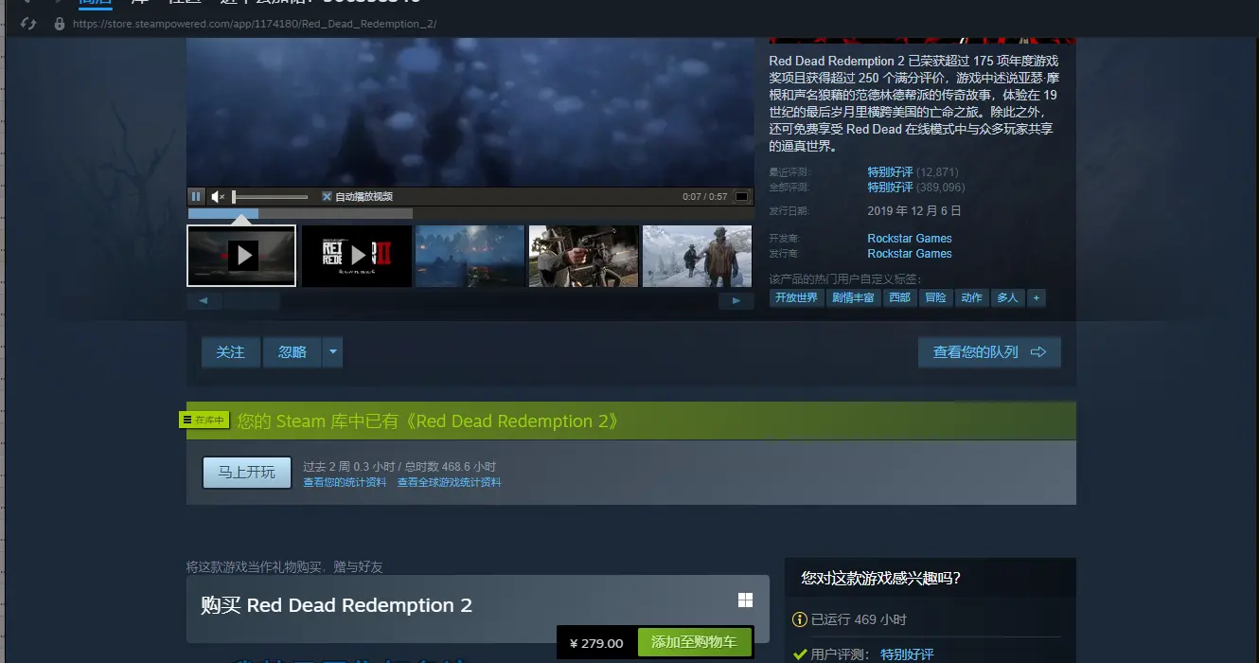This screenshot has width=1259, height=663.
Task: Open the publisher Rockstar Games link
Action: pos(910,254)
